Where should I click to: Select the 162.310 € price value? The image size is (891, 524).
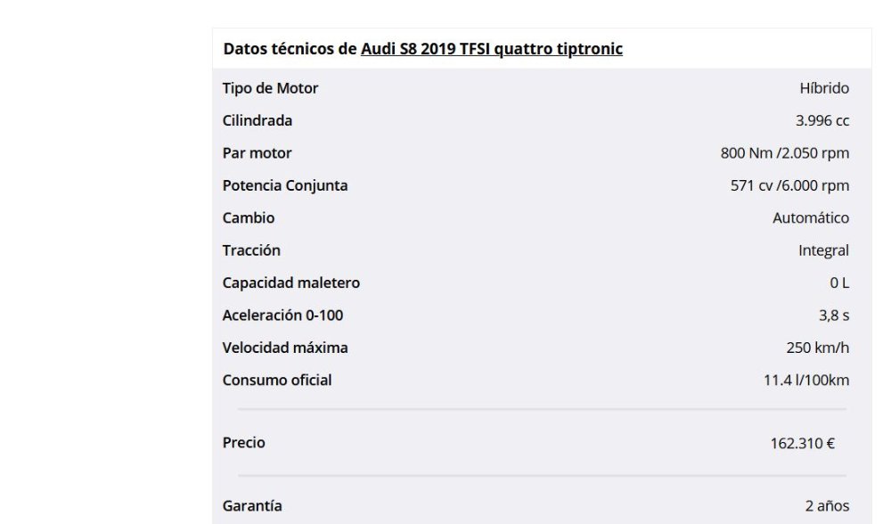click(803, 443)
